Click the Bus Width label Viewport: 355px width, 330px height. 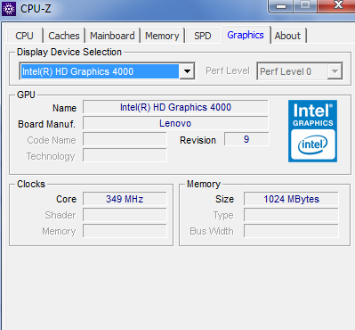point(212,231)
